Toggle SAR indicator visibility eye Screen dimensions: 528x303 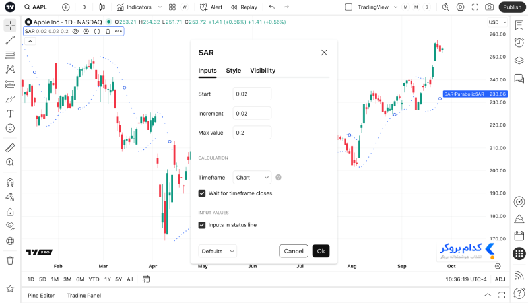click(x=75, y=31)
